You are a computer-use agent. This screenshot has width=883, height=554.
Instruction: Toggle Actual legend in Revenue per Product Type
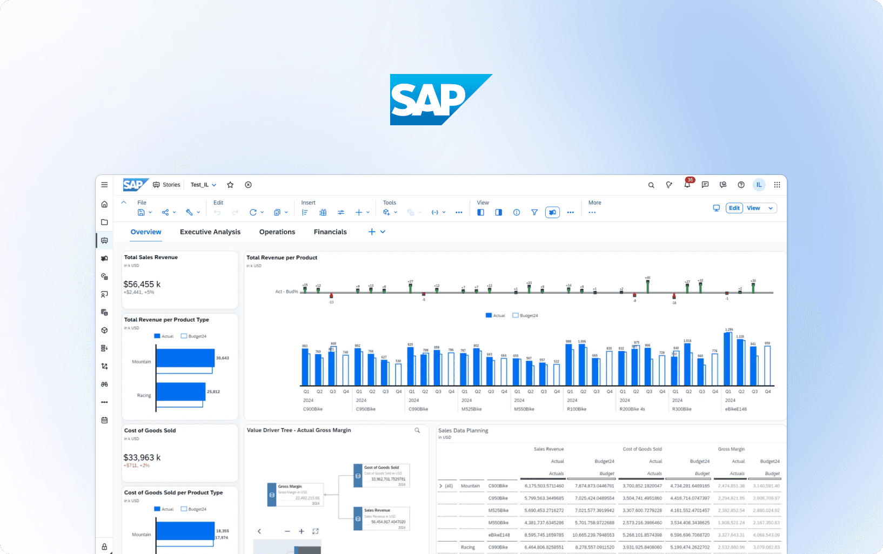point(164,336)
